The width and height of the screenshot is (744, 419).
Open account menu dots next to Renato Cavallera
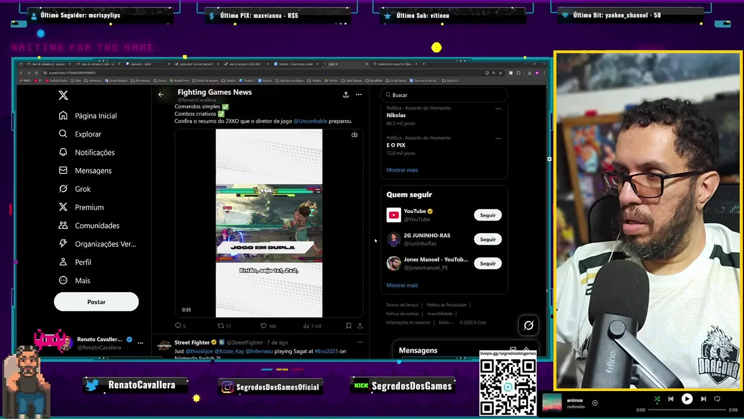click(x=140, y=343)
